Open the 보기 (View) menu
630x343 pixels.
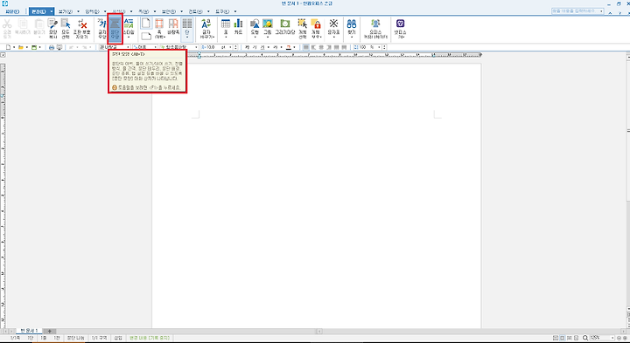[x=65, y=11]
